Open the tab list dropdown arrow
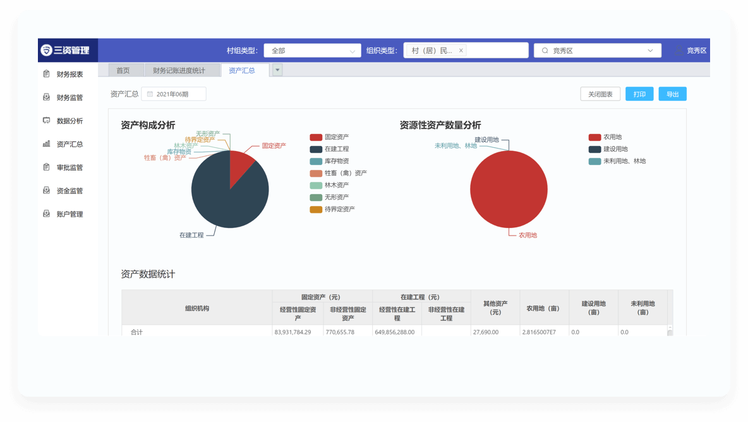748x422 pixels. click(277, 70)
